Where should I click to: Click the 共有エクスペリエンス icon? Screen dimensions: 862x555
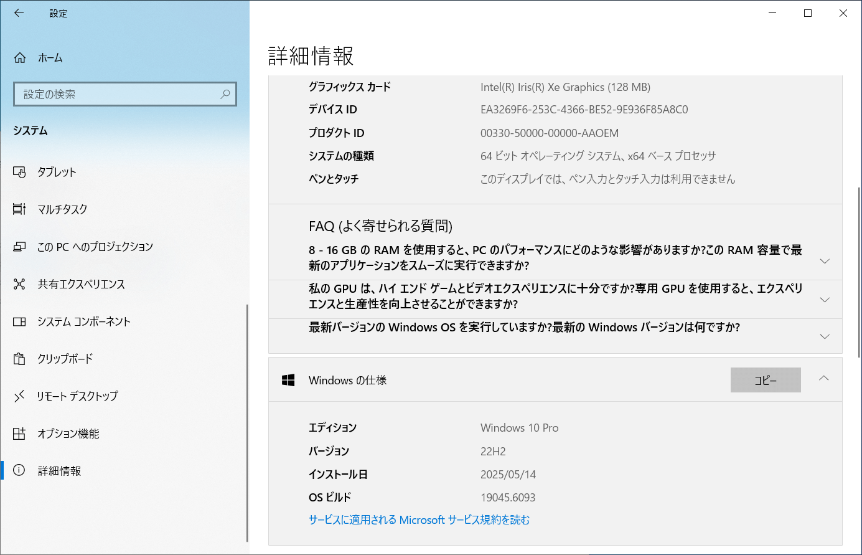pos(19,284)
